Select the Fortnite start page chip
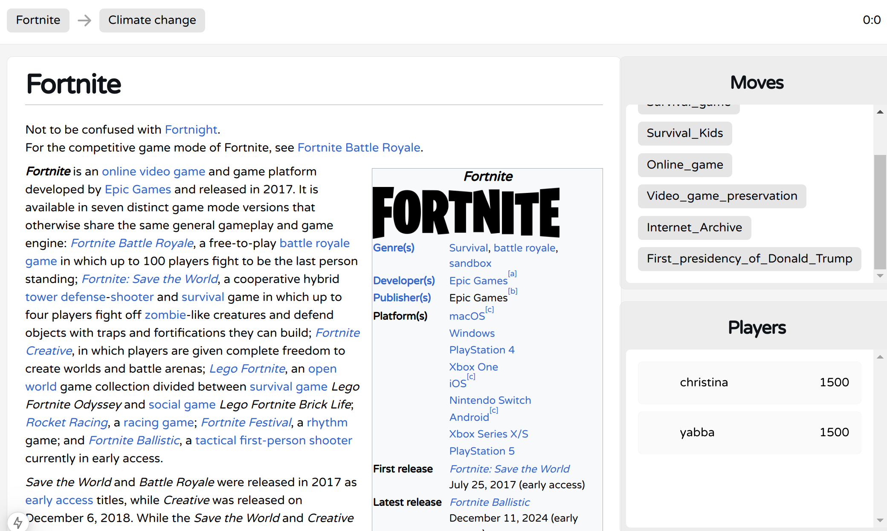Image resolution: width=887 pixels, height=531 pixels. (x=38, y=20)
